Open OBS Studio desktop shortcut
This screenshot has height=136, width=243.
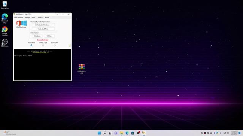tap(5, 43)
